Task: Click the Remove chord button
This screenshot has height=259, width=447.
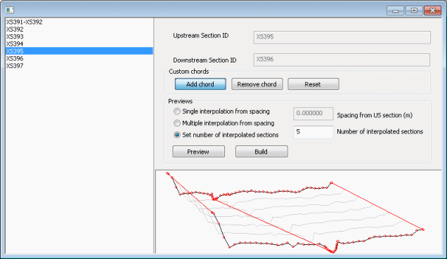Action: (257, 84)
